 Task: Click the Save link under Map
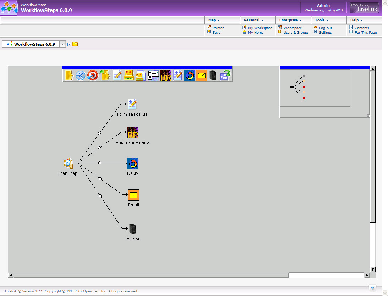(217, 32)
